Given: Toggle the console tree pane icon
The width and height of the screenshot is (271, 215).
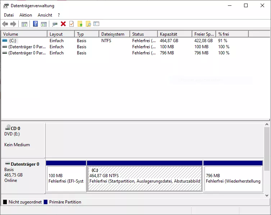Looking at the screenshot, I should [x=24, y=24].
